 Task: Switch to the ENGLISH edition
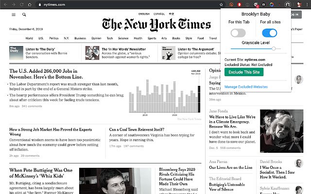144,14
